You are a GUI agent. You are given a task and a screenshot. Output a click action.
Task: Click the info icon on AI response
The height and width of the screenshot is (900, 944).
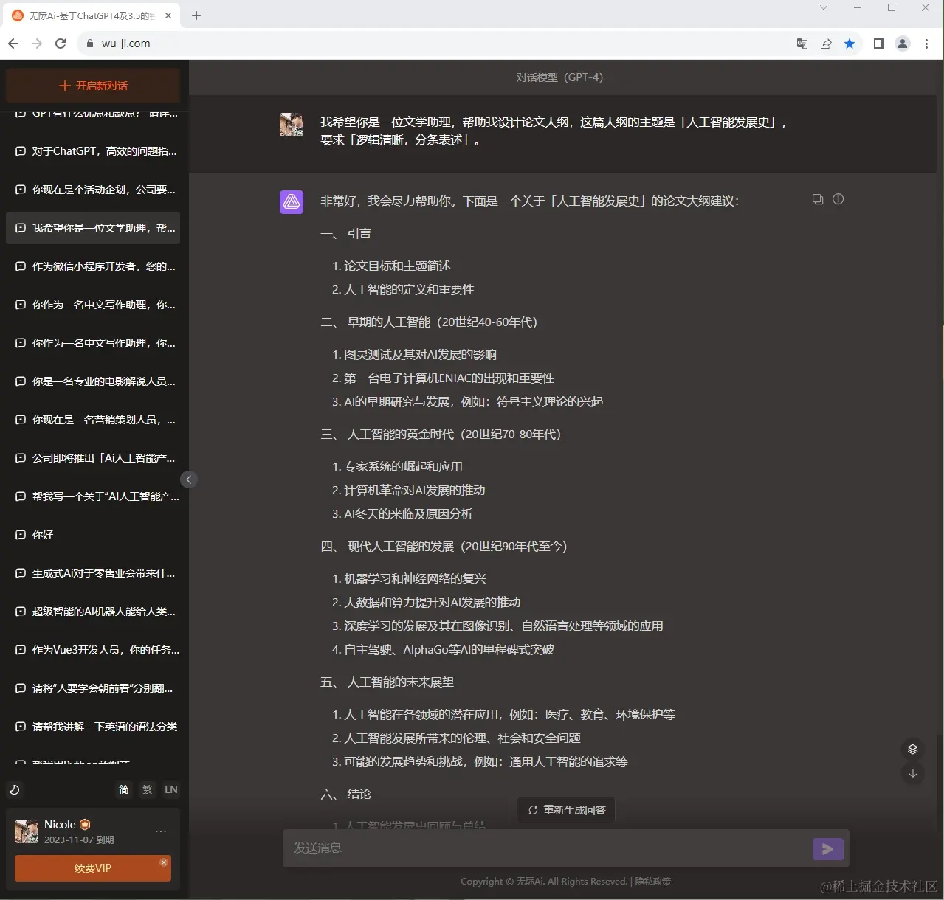pyautogui.click(x=838, y=199)
